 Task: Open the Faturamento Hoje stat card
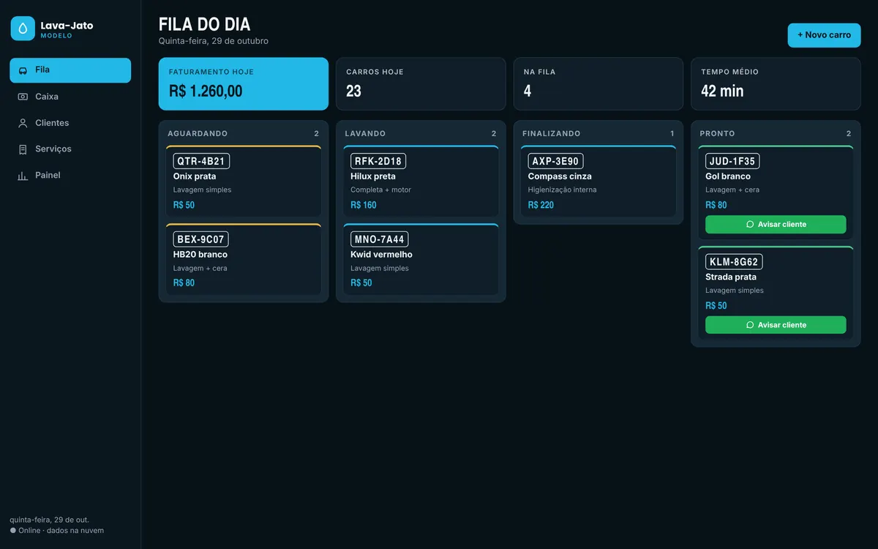pyautogui.click(x=244, y=84)
